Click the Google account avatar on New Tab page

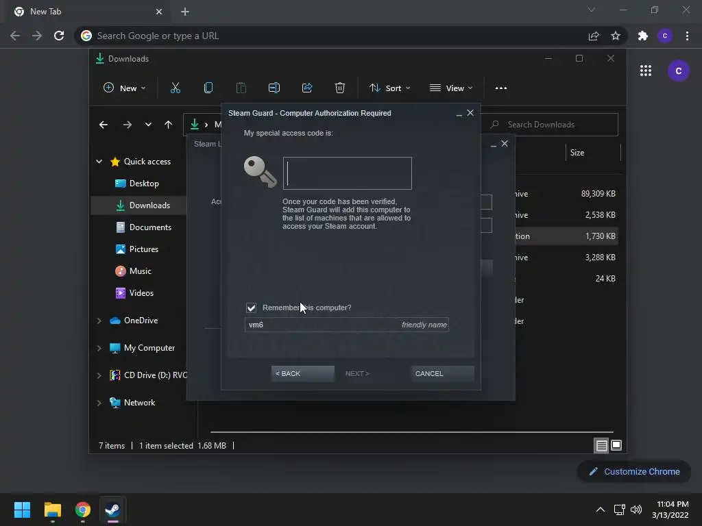[x=679, y=71]
